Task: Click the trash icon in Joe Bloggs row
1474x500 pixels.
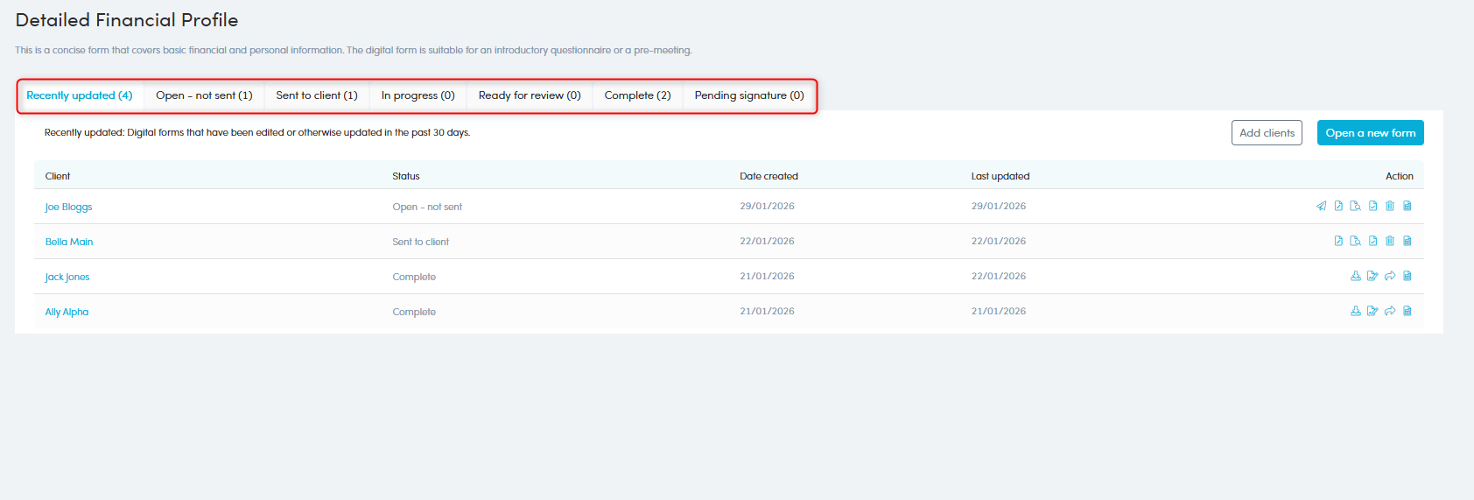Action: click(x=1390, y=206)
